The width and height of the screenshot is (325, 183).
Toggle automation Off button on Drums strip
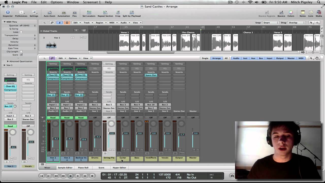(x=95, y=118)
